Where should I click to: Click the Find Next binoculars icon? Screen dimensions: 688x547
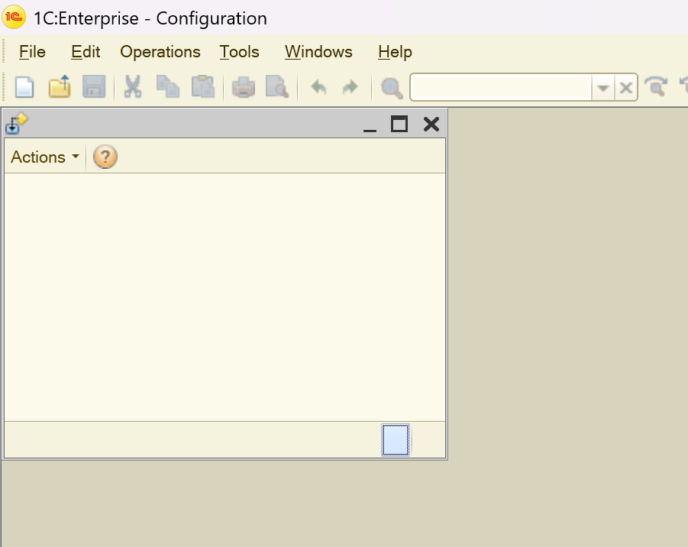(x=655, y=87)
